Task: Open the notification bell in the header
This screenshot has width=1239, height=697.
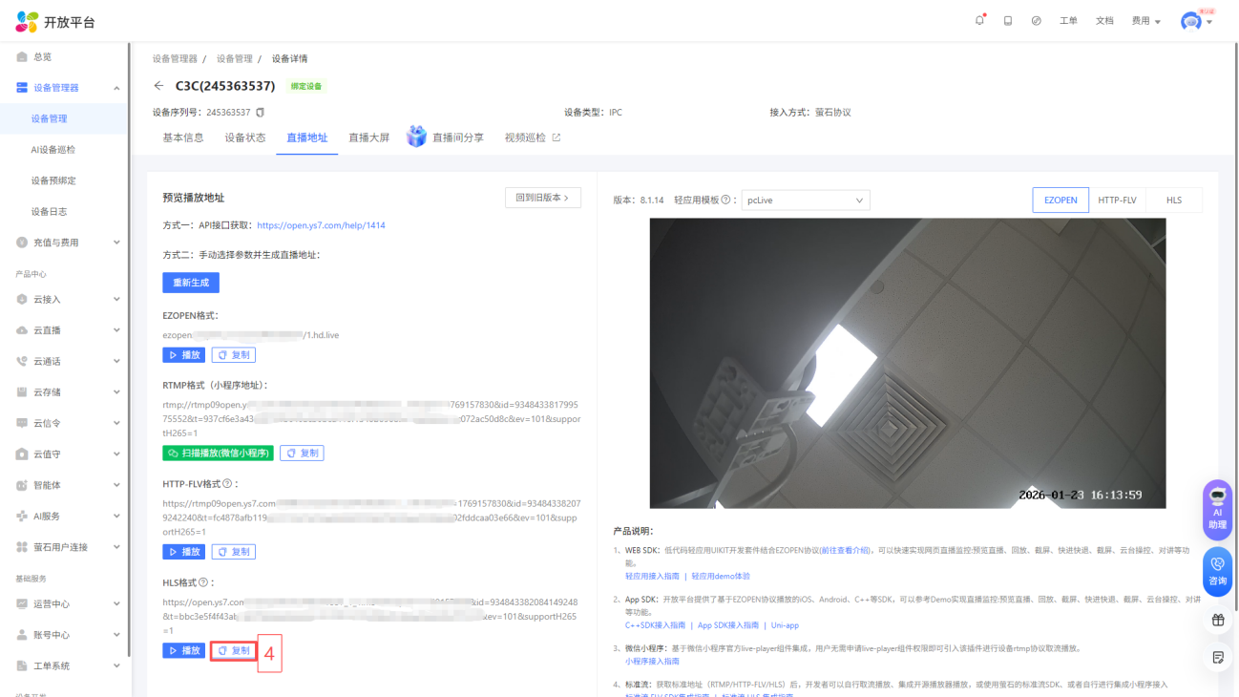Action: [x=979, y=21]
